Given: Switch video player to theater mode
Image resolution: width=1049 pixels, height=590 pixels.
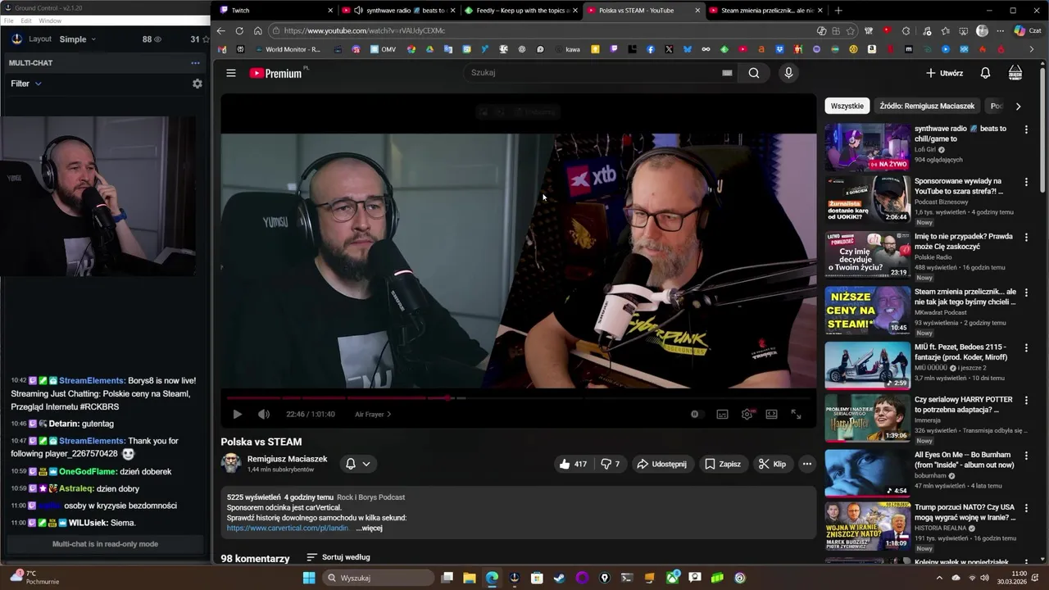Looking at the screenshot, I should click(x=771, y=415).
